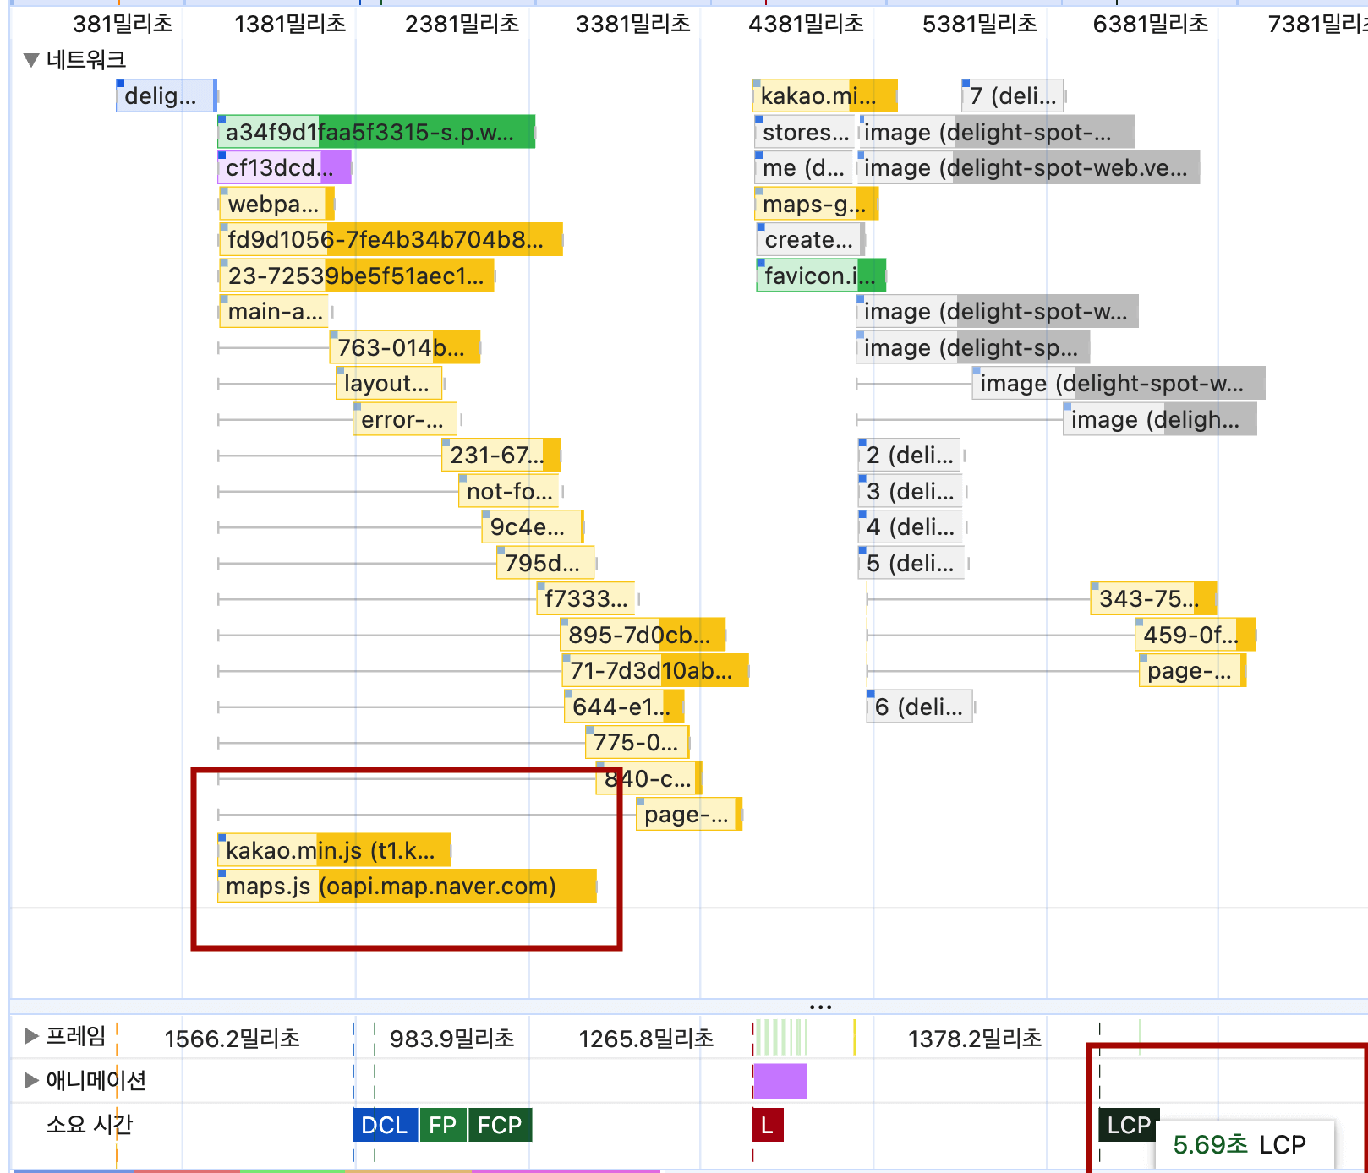1368x1173 pixels.
Task: Click the stores... network request
Action: (806, 132)
